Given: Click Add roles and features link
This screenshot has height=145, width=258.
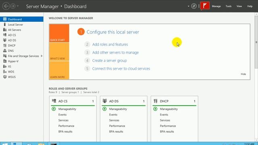Looking at the screenshot, I should [110, 44].
